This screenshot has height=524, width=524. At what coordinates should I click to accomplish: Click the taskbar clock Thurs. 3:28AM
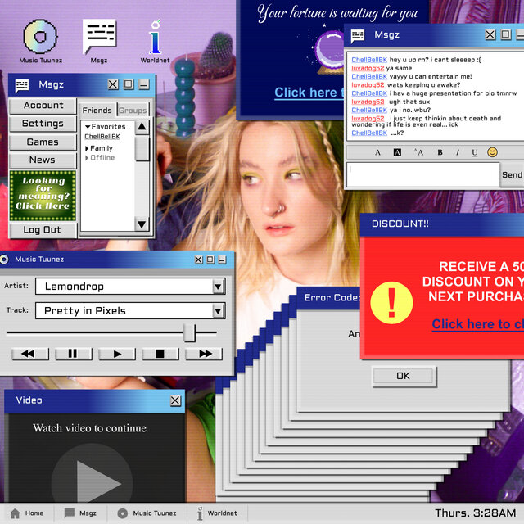[x=475, y=513]
